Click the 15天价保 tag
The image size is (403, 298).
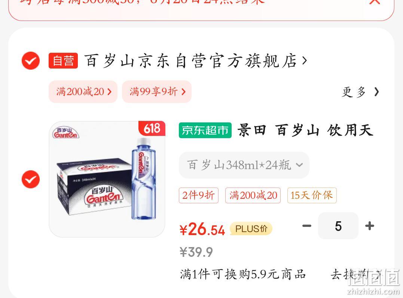pos(312,195)
